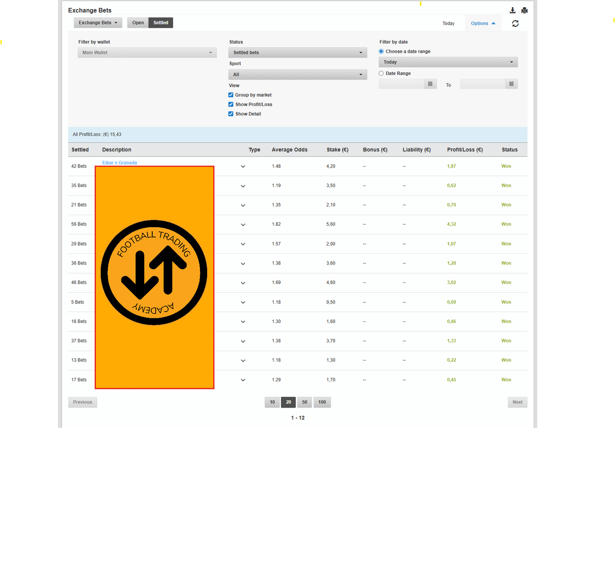Click the Average Odds column header
Image resolution: width=615 pixels, height=568 pixels.
pos(290,150)
